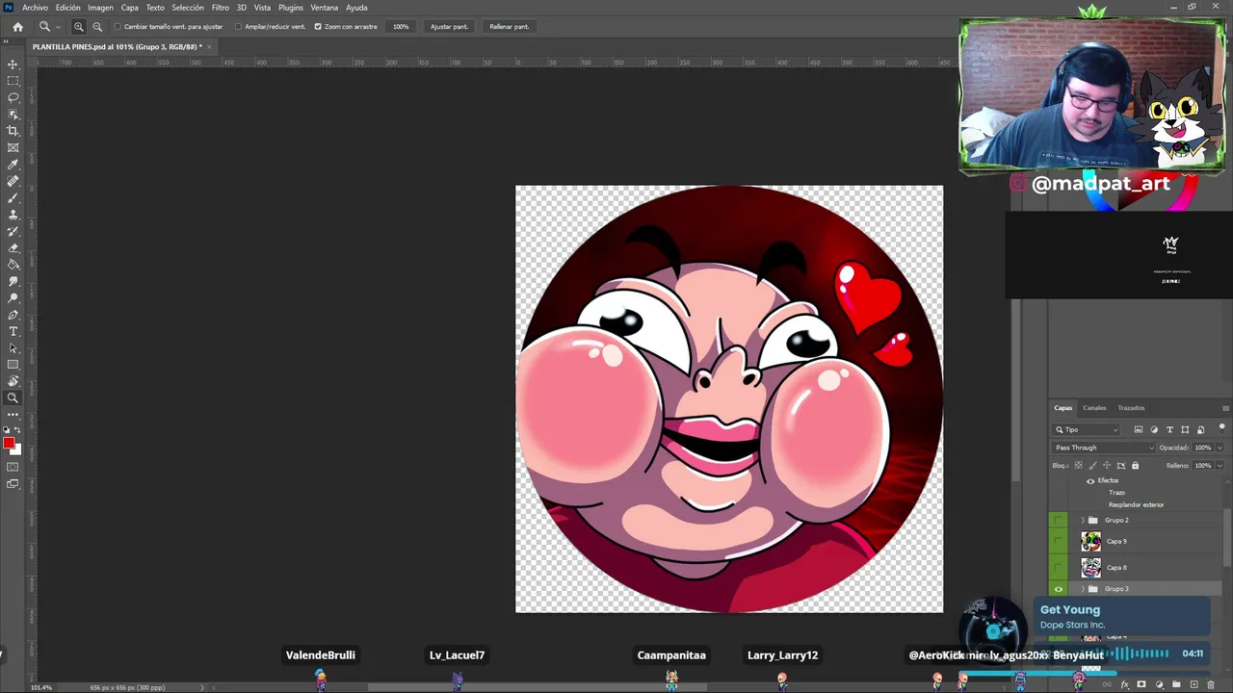Lock transparent pixels in Layers panel

coord(1079,465)
